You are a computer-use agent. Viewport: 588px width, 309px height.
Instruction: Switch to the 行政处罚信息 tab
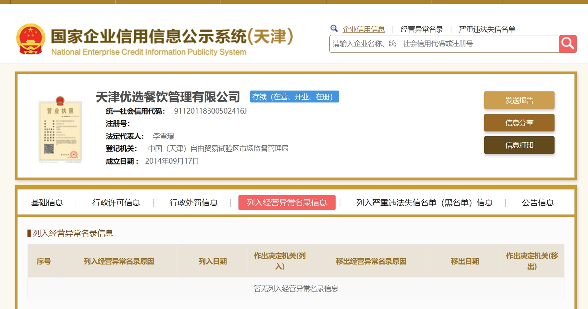pyautogui.click(x=193, y=203)
